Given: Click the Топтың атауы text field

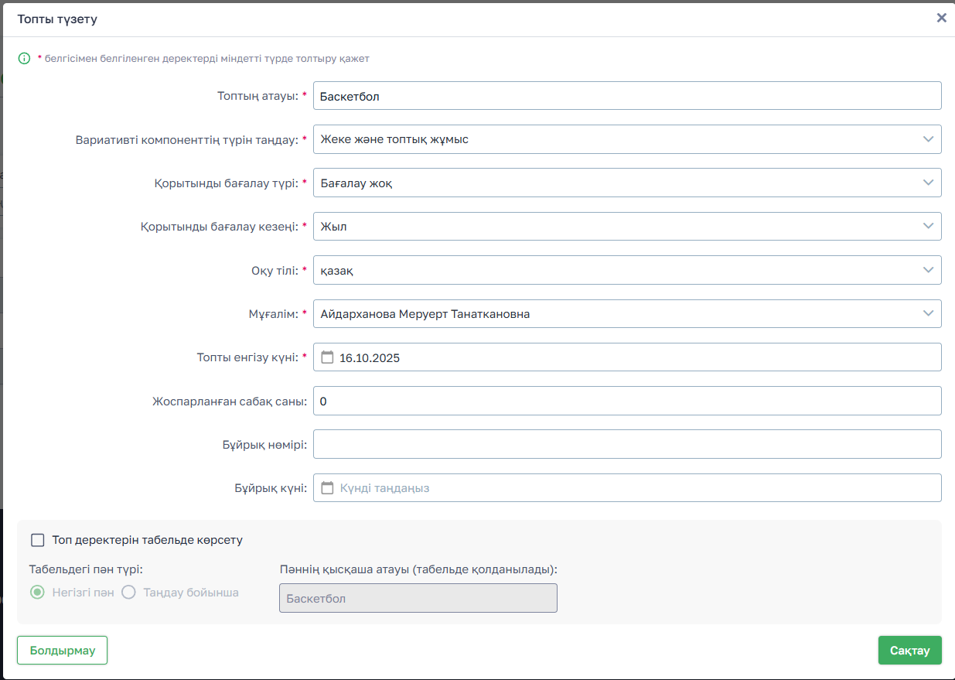Looking at the screenshot, I should point(626,96).
